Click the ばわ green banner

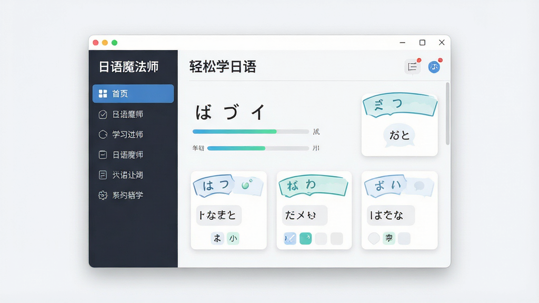313,186
